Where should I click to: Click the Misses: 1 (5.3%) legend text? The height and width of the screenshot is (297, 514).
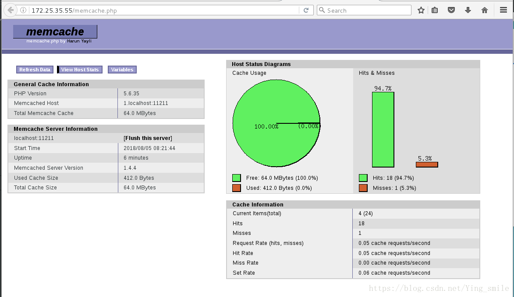[x=394, y=188]
